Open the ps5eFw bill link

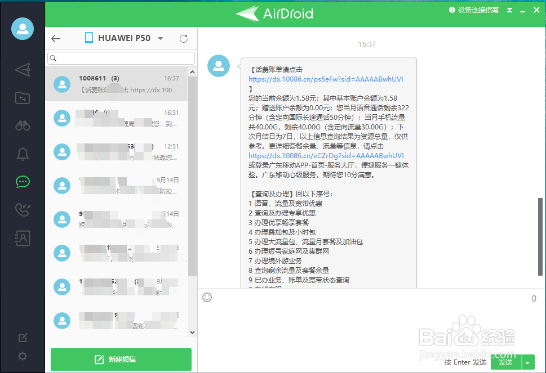[x=326, y=79]
